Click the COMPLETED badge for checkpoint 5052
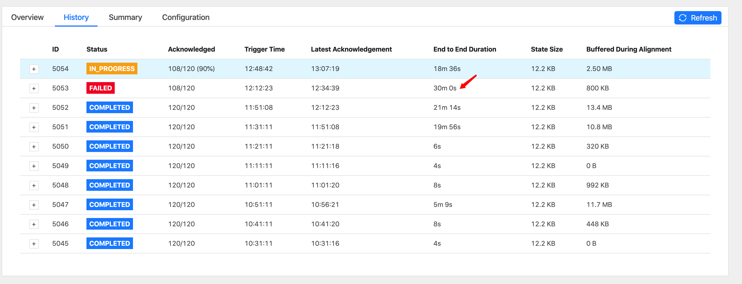 pyautogui.click(x=109, y=107)
